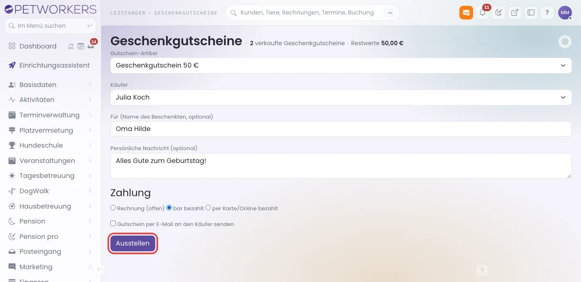Click the rocket icon of Einrichtungsassistent
The width and height of the screenshot is (581, 282).
12,65
